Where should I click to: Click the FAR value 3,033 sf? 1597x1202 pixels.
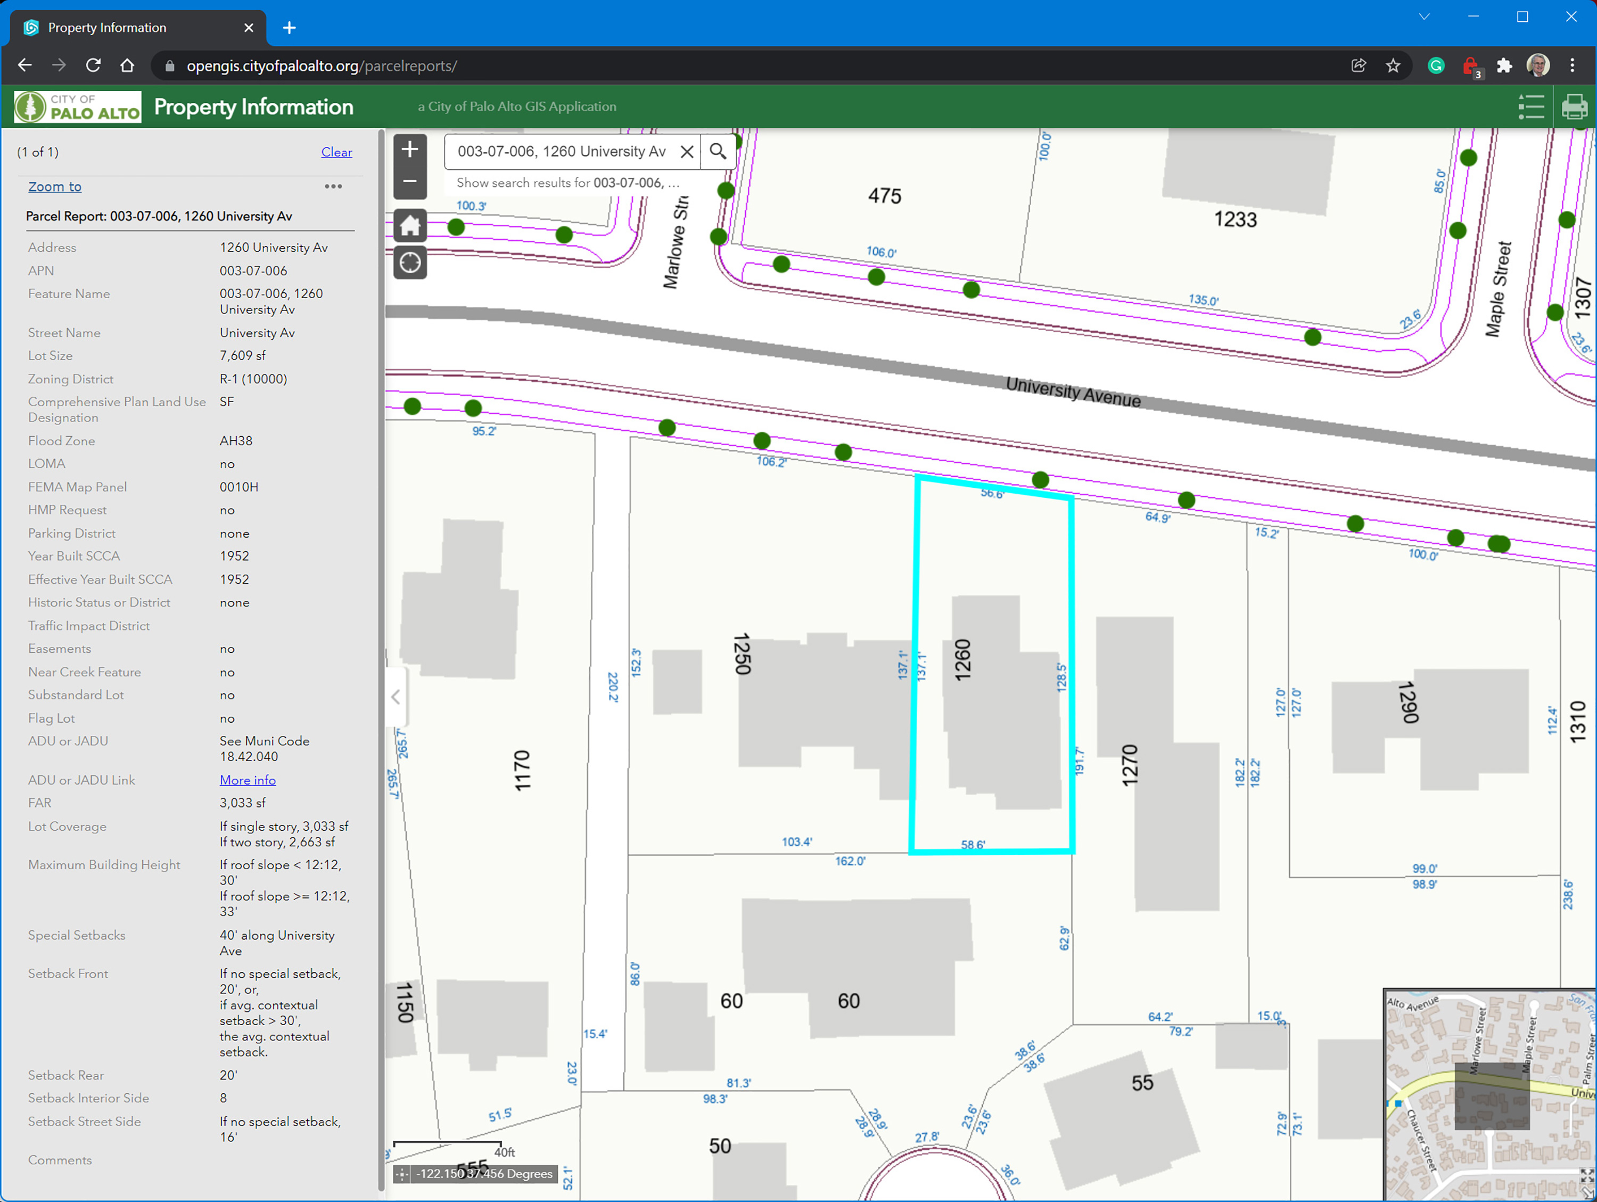[243, 803]
